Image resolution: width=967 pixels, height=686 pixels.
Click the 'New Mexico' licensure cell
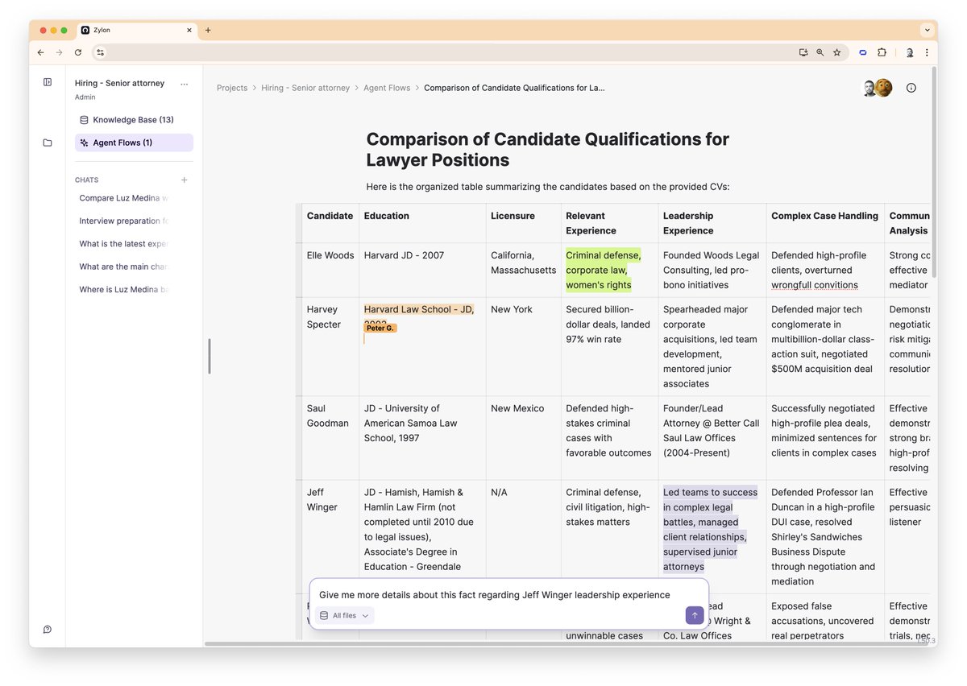[x=523, y=438]
